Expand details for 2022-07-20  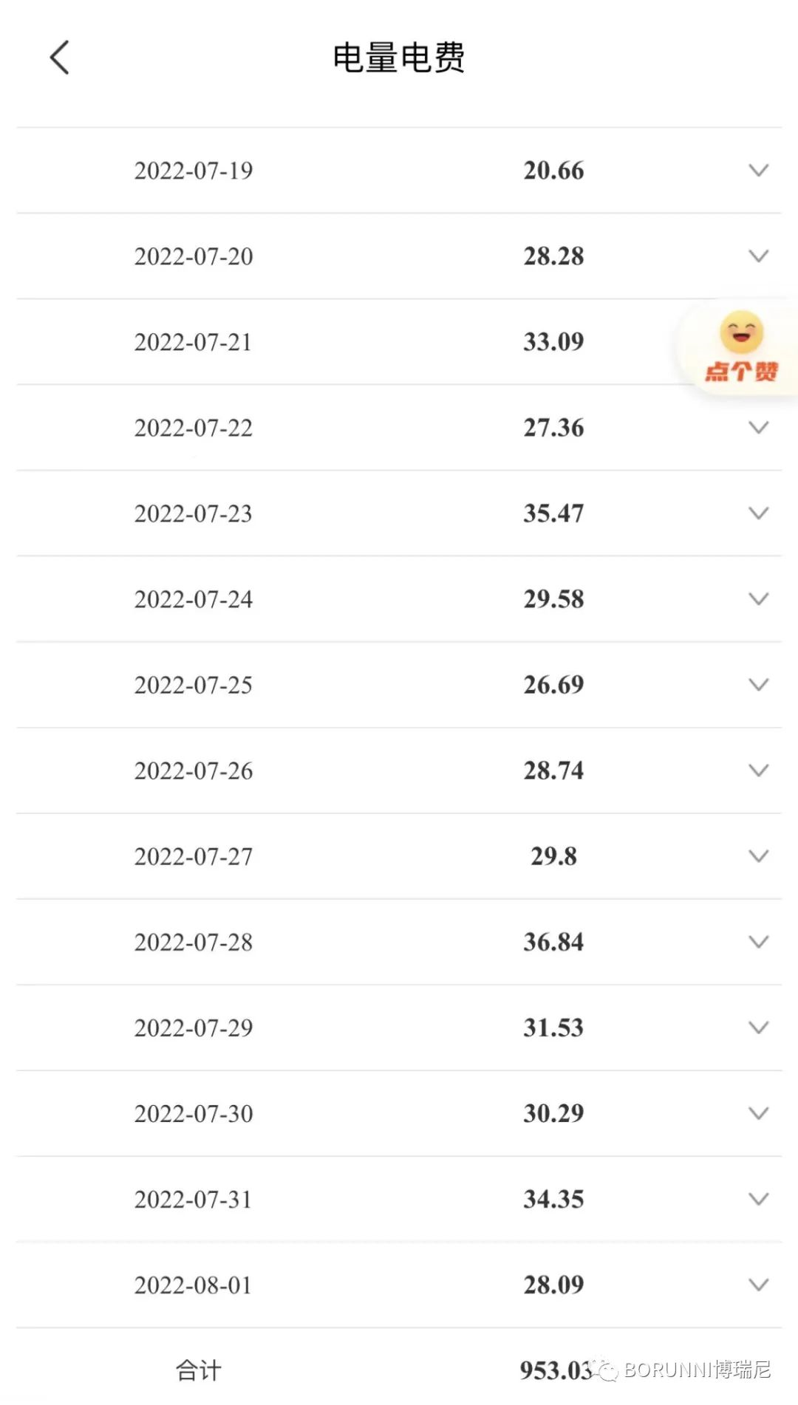coord(758,256)
